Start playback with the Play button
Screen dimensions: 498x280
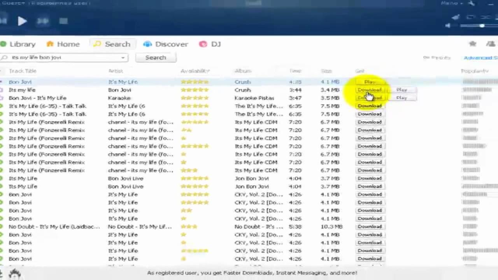click(x=22, y=21)
